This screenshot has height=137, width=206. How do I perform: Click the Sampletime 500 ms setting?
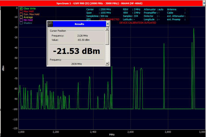coord(97,16)
